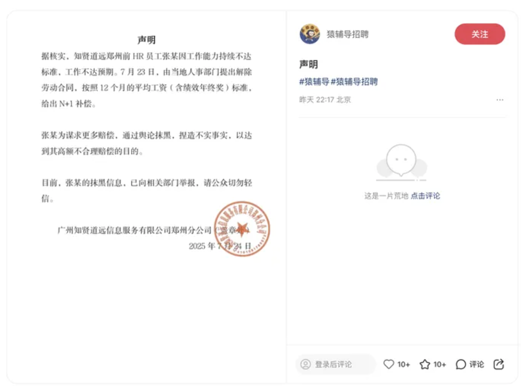Click the red company seal stamp
The image size is (527, 388).
point(242,229)
